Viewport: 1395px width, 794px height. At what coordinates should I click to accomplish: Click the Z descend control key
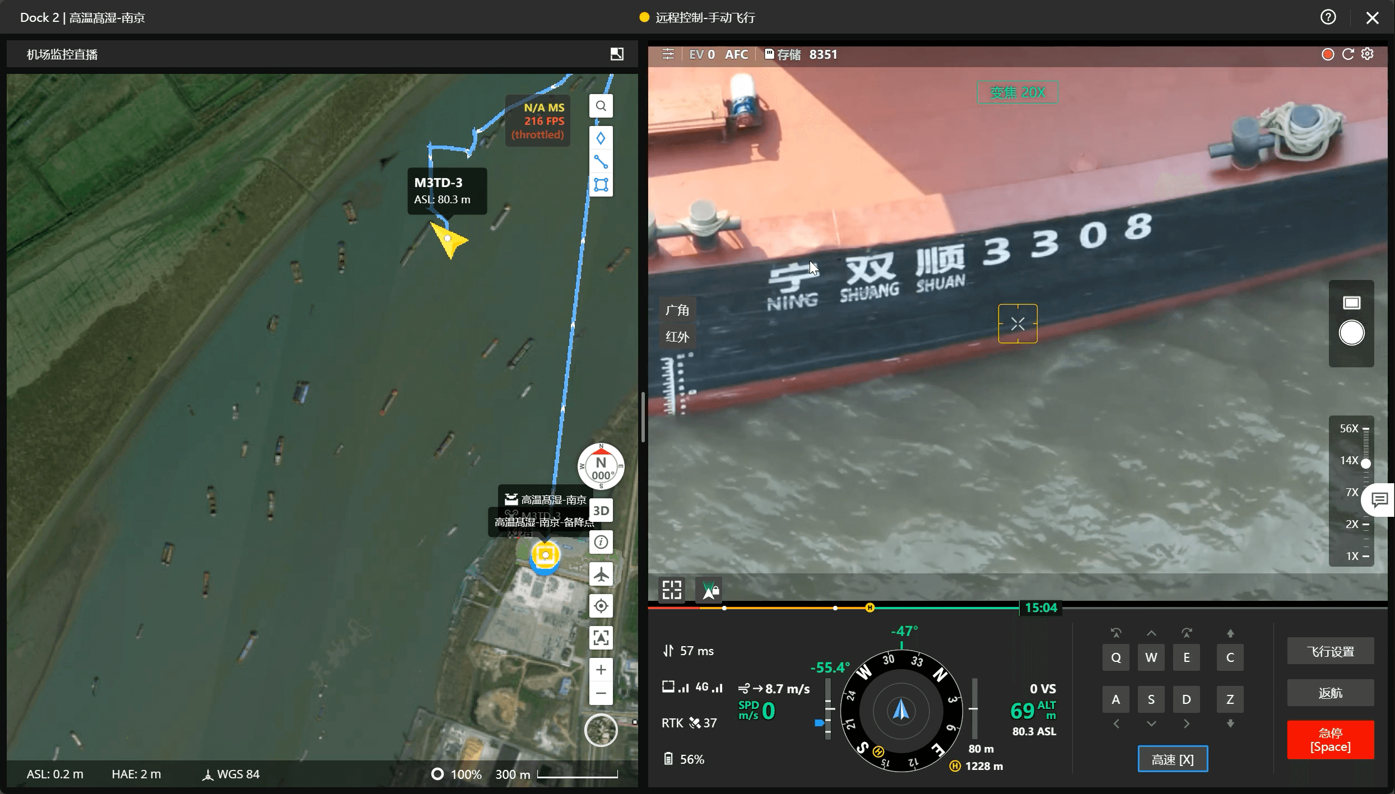[x=1230, y=699]
